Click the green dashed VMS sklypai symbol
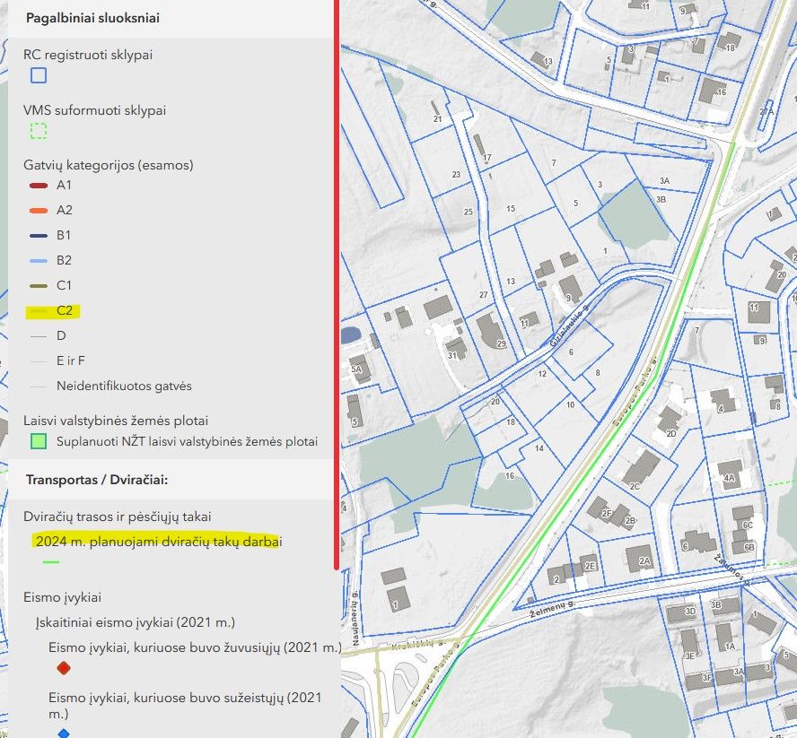797x738 pixels. tap(39, 132)
